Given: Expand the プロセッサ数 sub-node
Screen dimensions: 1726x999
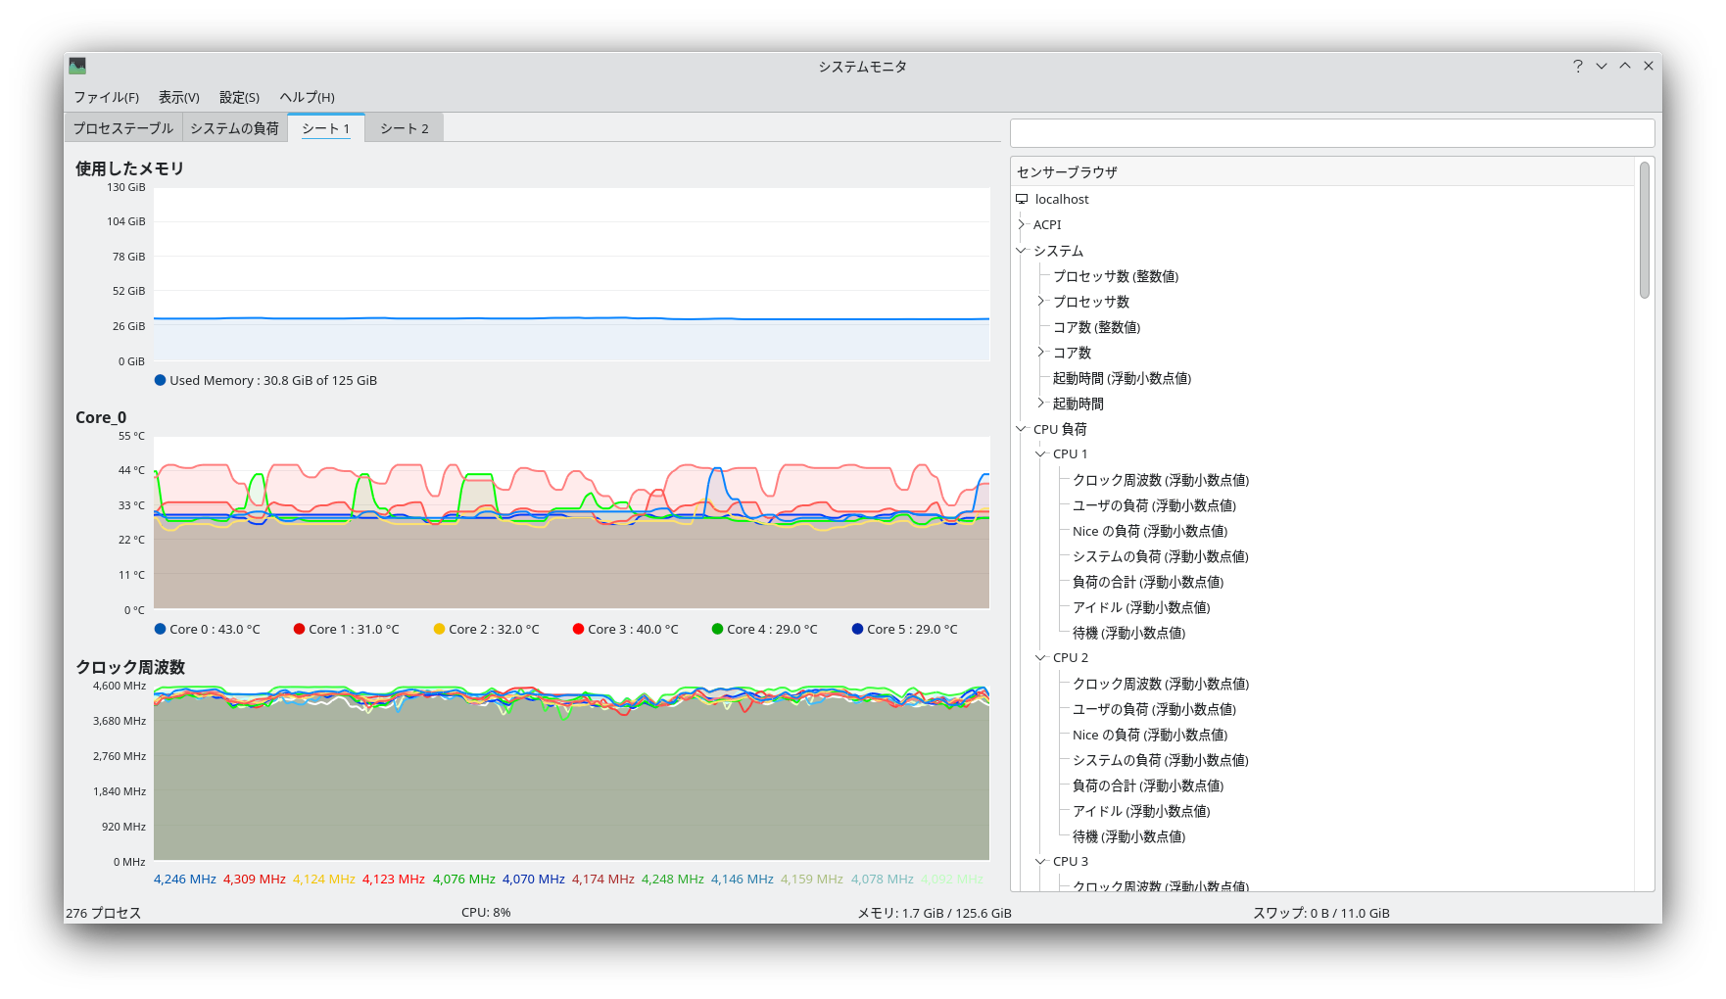Looking at the screenshot, I should [x=1040, y=302].
